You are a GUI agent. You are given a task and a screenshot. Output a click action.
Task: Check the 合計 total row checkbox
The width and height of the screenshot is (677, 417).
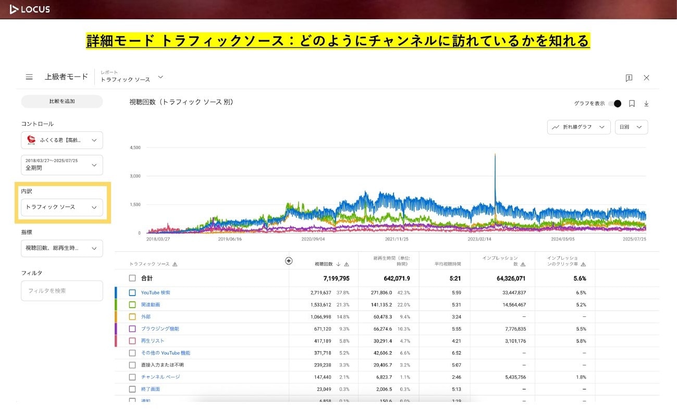[x=132, y=278]
